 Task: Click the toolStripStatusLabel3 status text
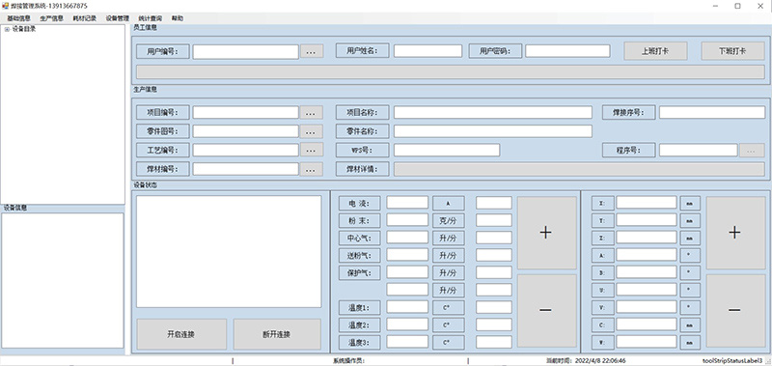[x=732, y=360]
